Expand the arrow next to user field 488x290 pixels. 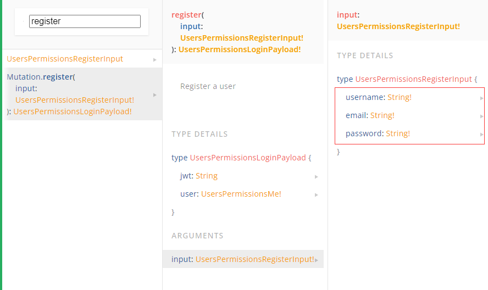317,194
